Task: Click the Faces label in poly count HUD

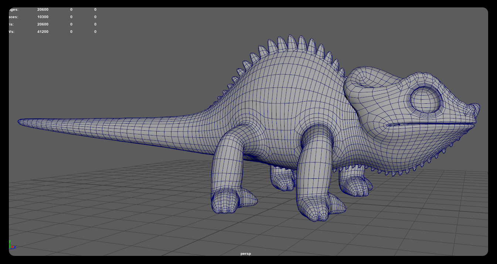Action: [14, 17]
